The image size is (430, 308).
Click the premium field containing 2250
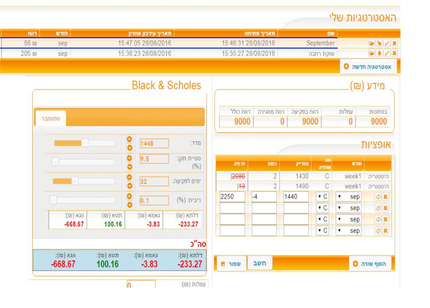click(232, 196)
